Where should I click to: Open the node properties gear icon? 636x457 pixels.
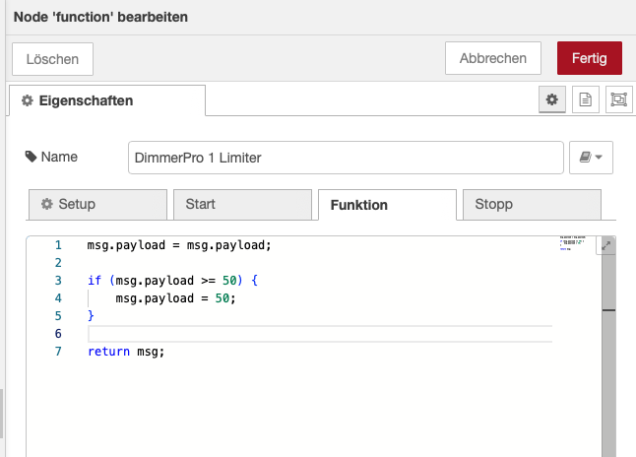551,99
